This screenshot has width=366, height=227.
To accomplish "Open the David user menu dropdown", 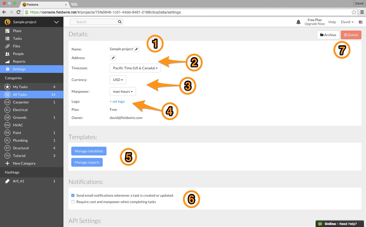I will point(347,22).
